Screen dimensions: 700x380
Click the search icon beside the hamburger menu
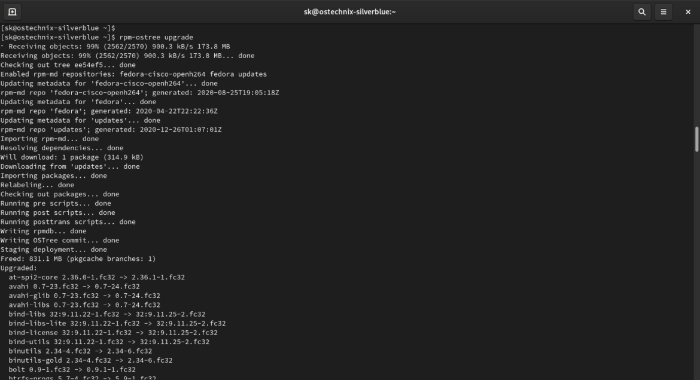click(642, 11)
